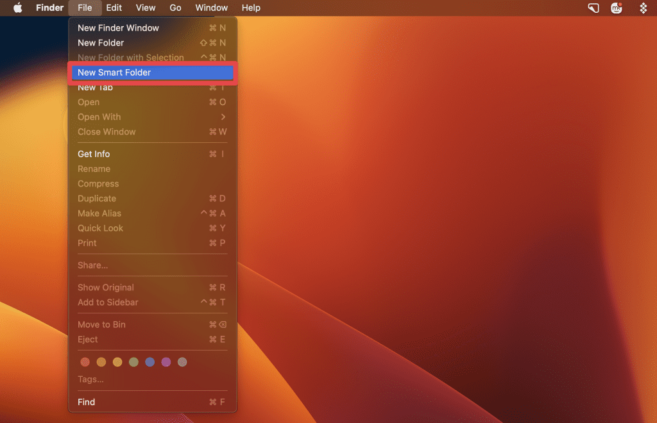Open the red face status icon
The height and width of the screenshot is (423, 657).
click(617, 8)
